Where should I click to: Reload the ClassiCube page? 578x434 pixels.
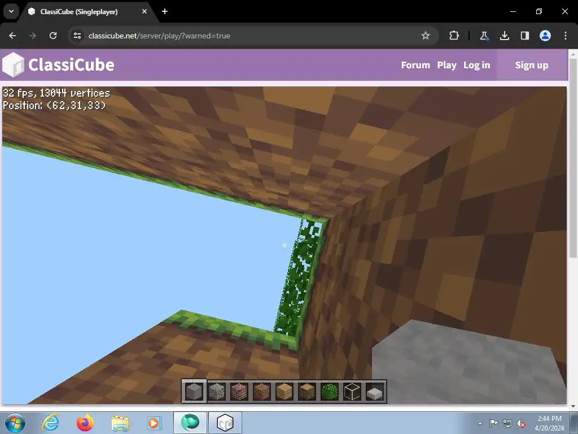pos(53,36)
